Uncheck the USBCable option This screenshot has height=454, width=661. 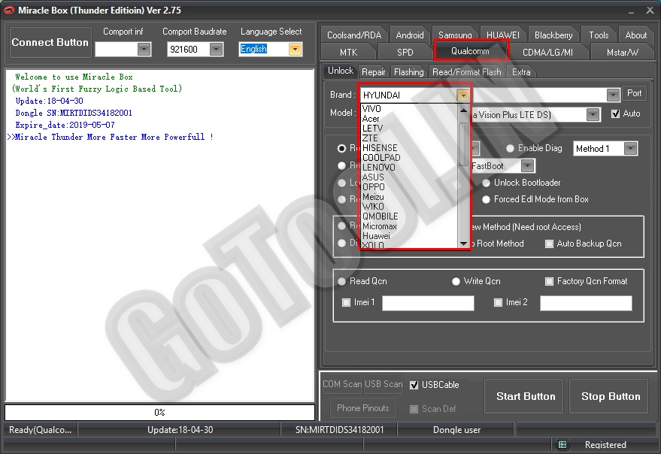pos(414,385)
